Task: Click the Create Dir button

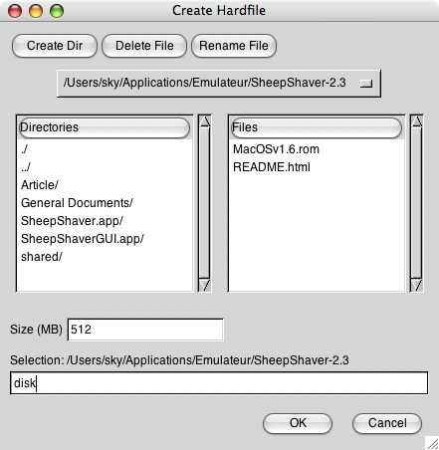Action: [55, 46]
